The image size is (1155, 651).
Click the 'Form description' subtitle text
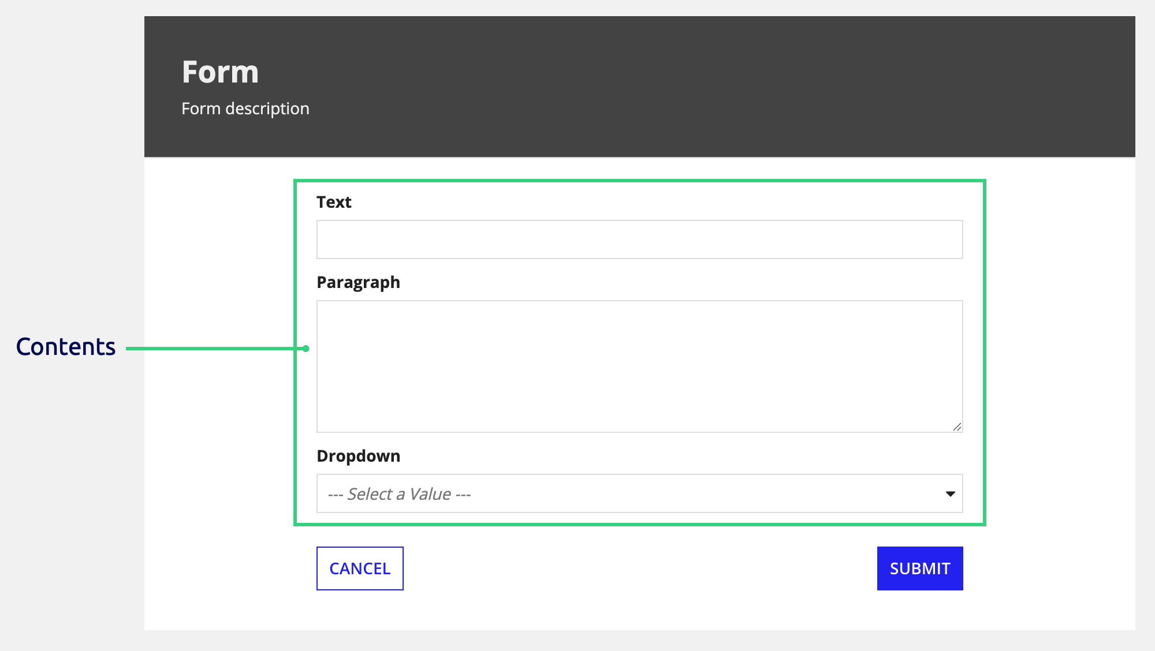point(245,108)
